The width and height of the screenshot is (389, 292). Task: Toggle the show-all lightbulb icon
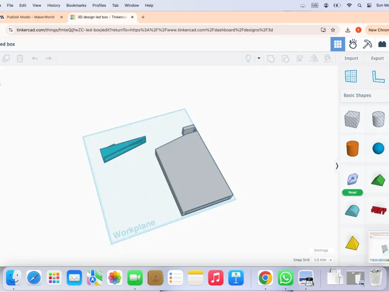point(248,58)
